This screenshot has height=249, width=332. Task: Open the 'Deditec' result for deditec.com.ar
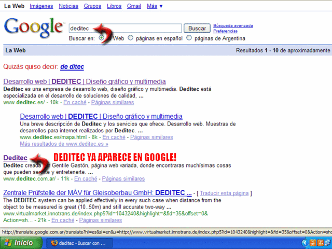(15, 158)
